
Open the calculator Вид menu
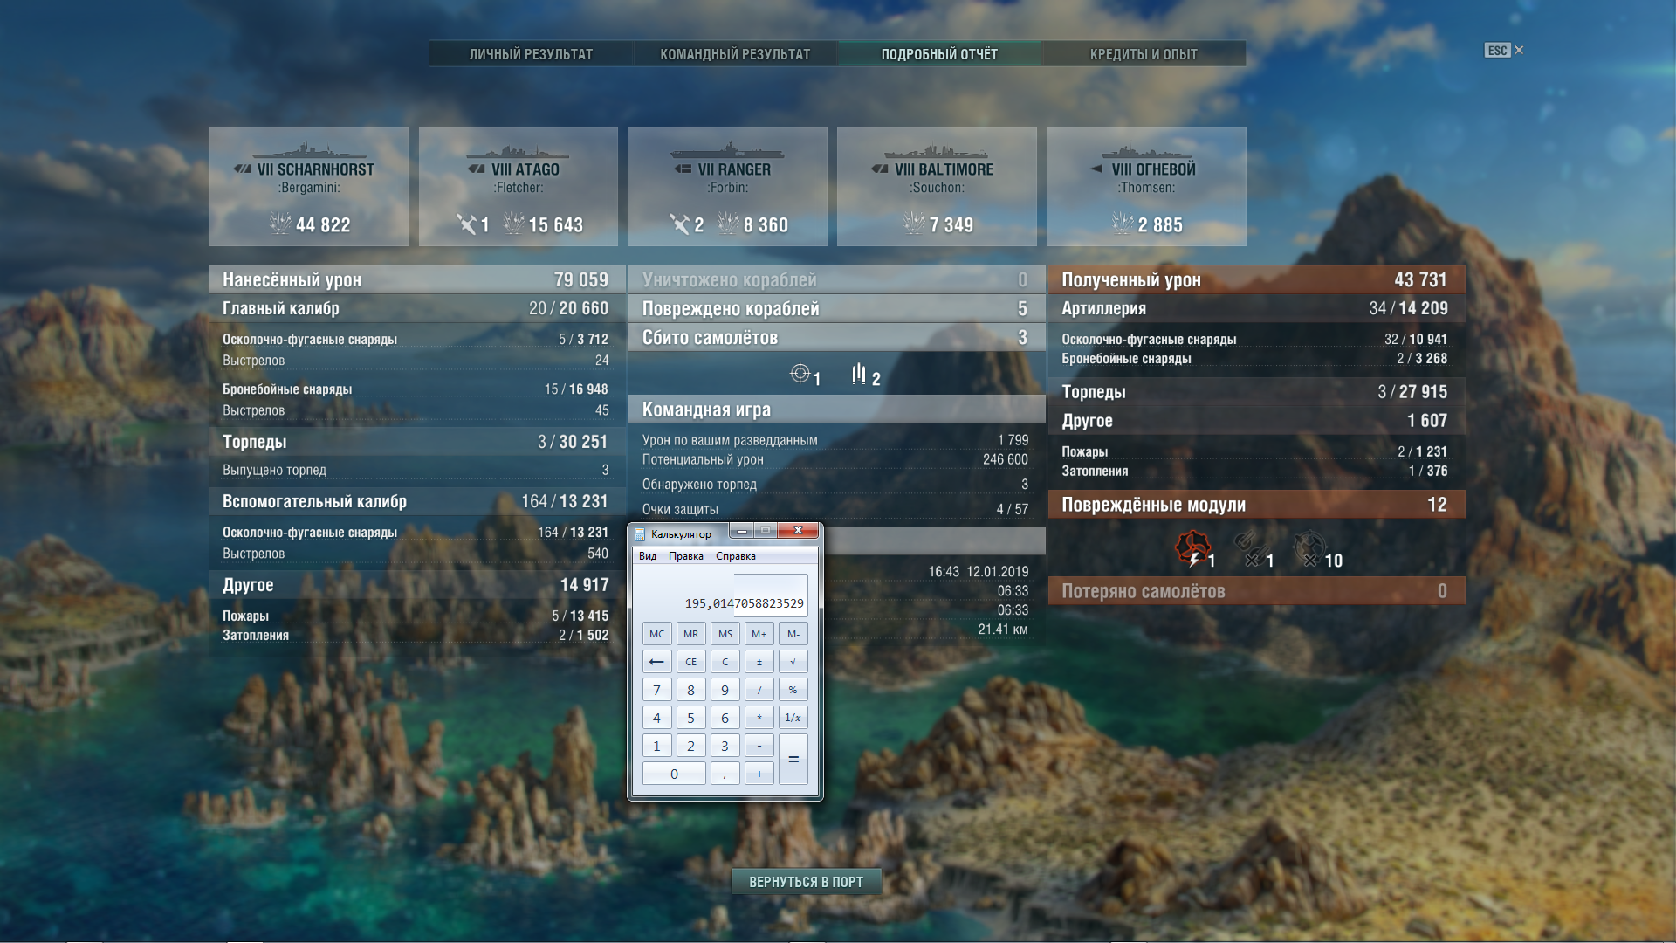pos(648,556)
